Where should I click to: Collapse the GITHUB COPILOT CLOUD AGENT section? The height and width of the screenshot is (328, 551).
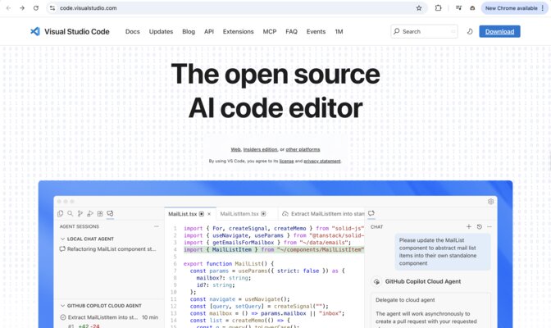tap(62, 306)
